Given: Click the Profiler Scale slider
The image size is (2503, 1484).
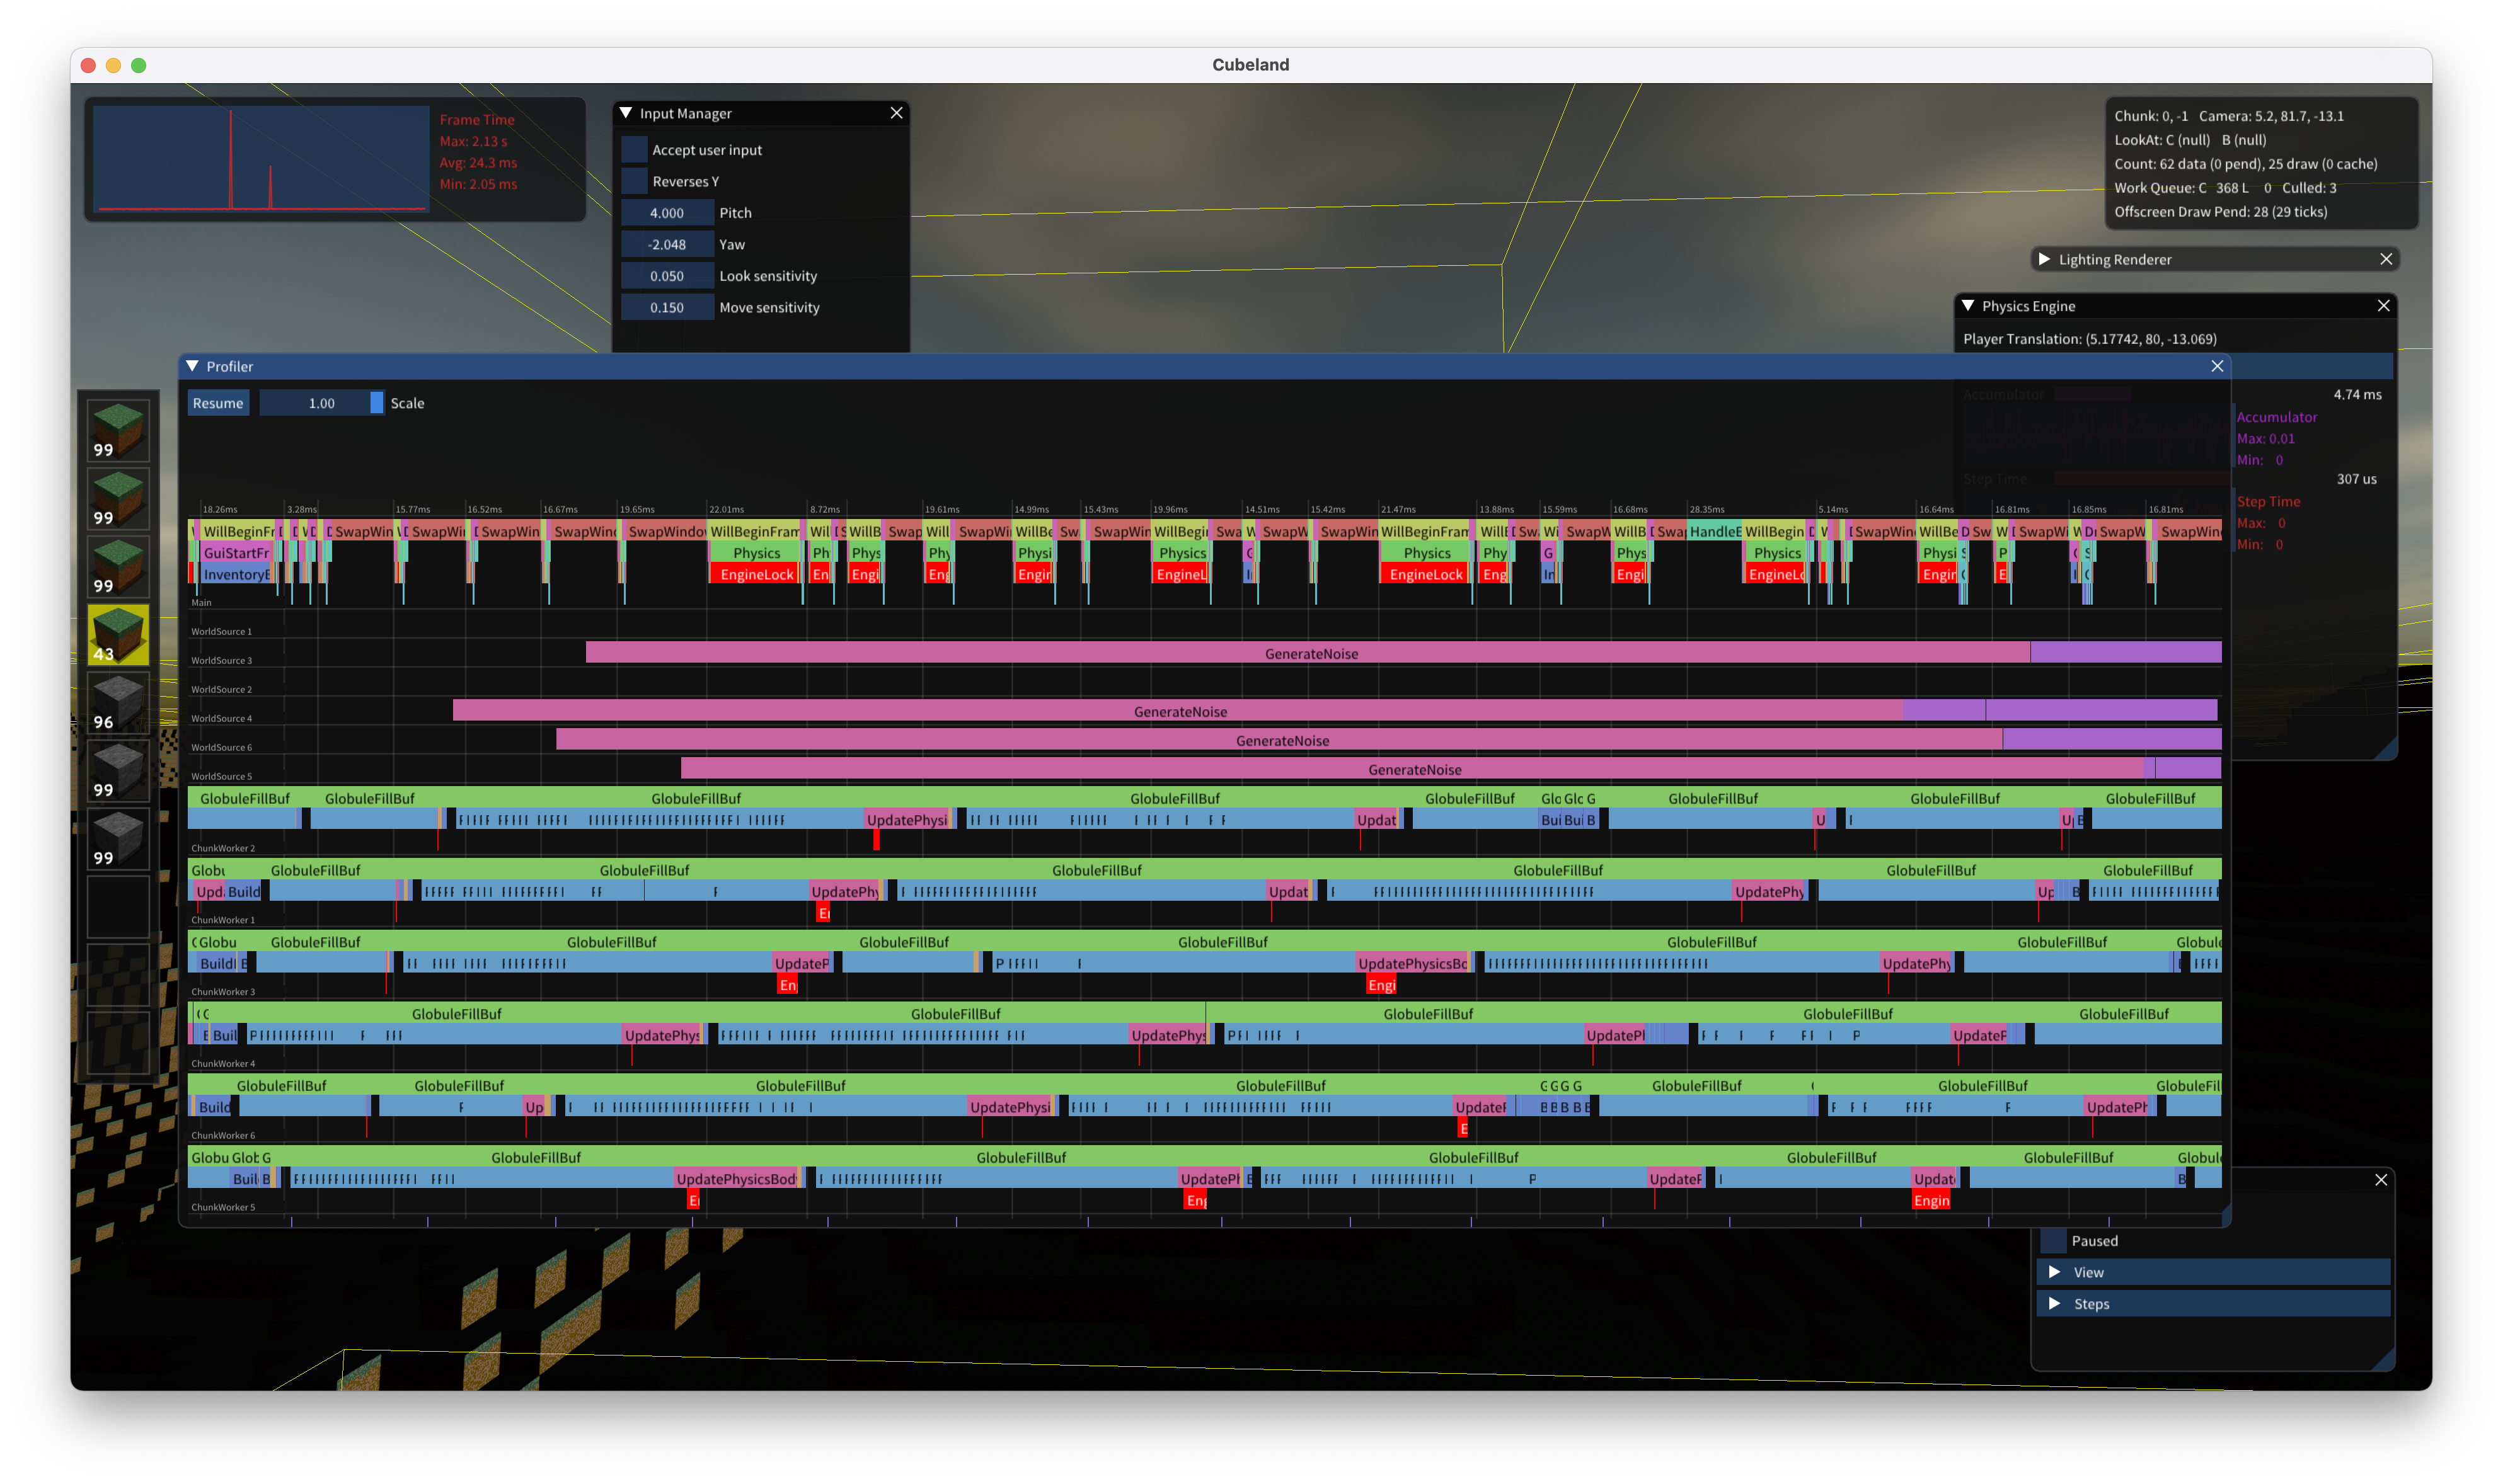Looking at the screenshot, I should click(x=321, y=403).
